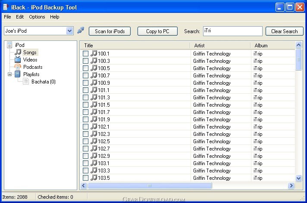This screenshot has height=203, width=307.
Task: Mark the checkbox for song 102.1
Action: pyautogui.click(x=85, y=126)
